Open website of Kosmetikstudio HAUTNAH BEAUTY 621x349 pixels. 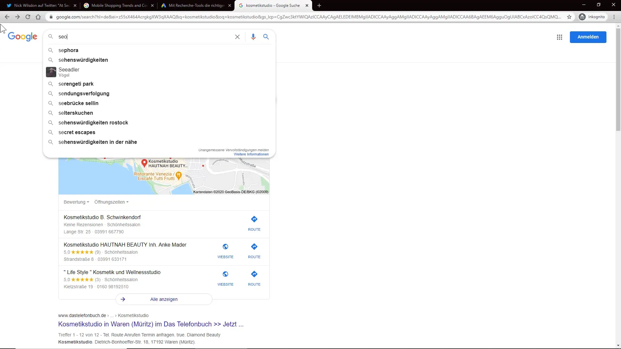(x=225, y=251)
